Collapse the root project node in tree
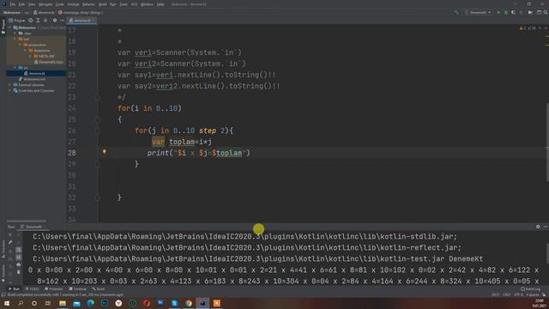The height and width of the screenshot is (309, 549). click(9, 27)
